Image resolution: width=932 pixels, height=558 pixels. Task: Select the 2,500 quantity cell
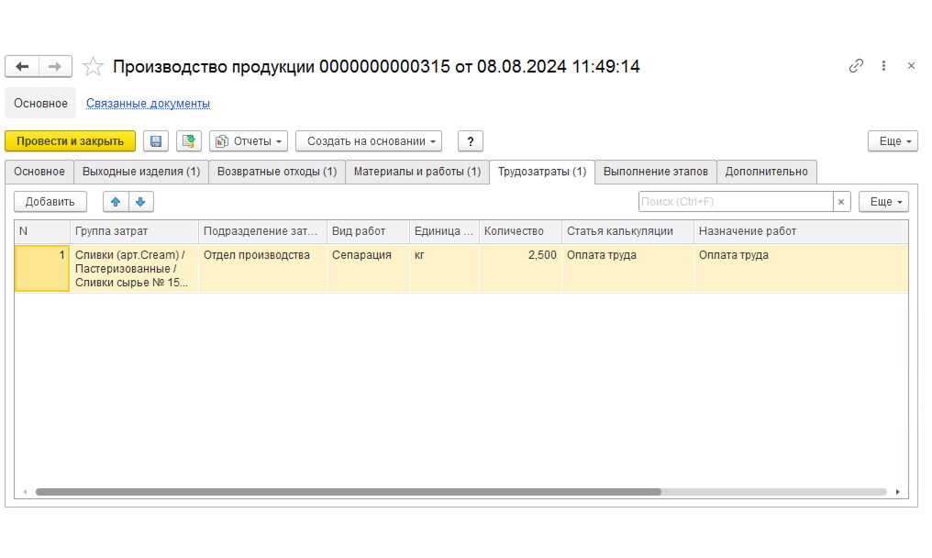coord(520,268)
